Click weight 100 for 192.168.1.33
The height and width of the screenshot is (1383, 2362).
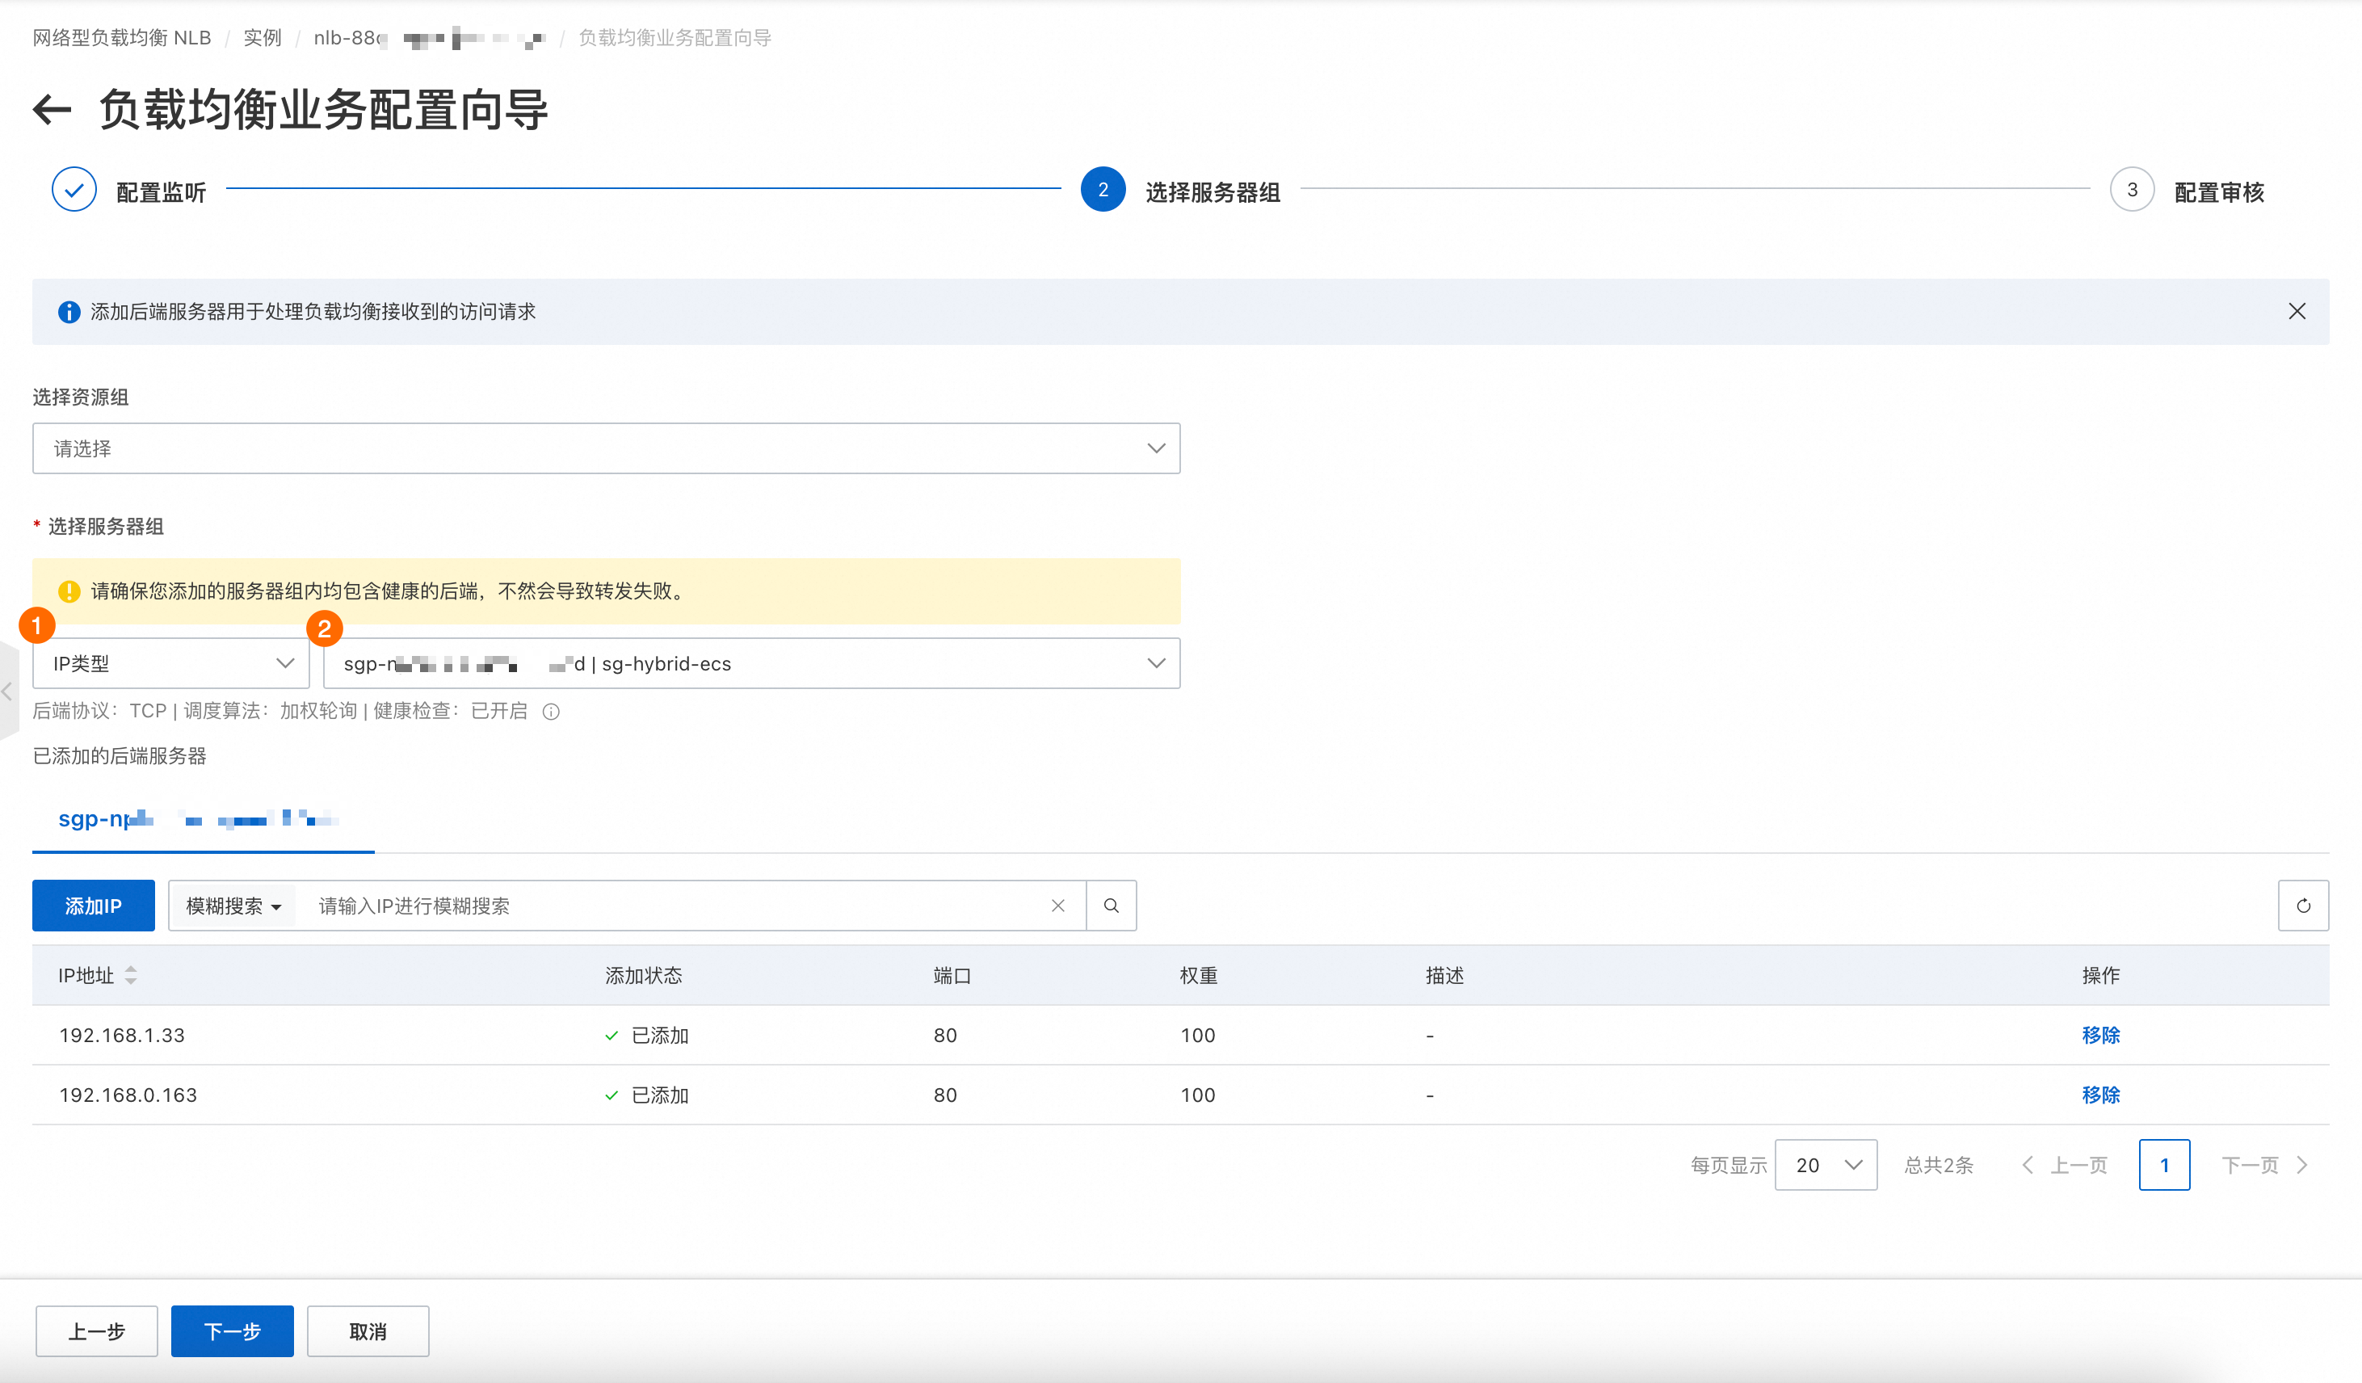1198,1035
